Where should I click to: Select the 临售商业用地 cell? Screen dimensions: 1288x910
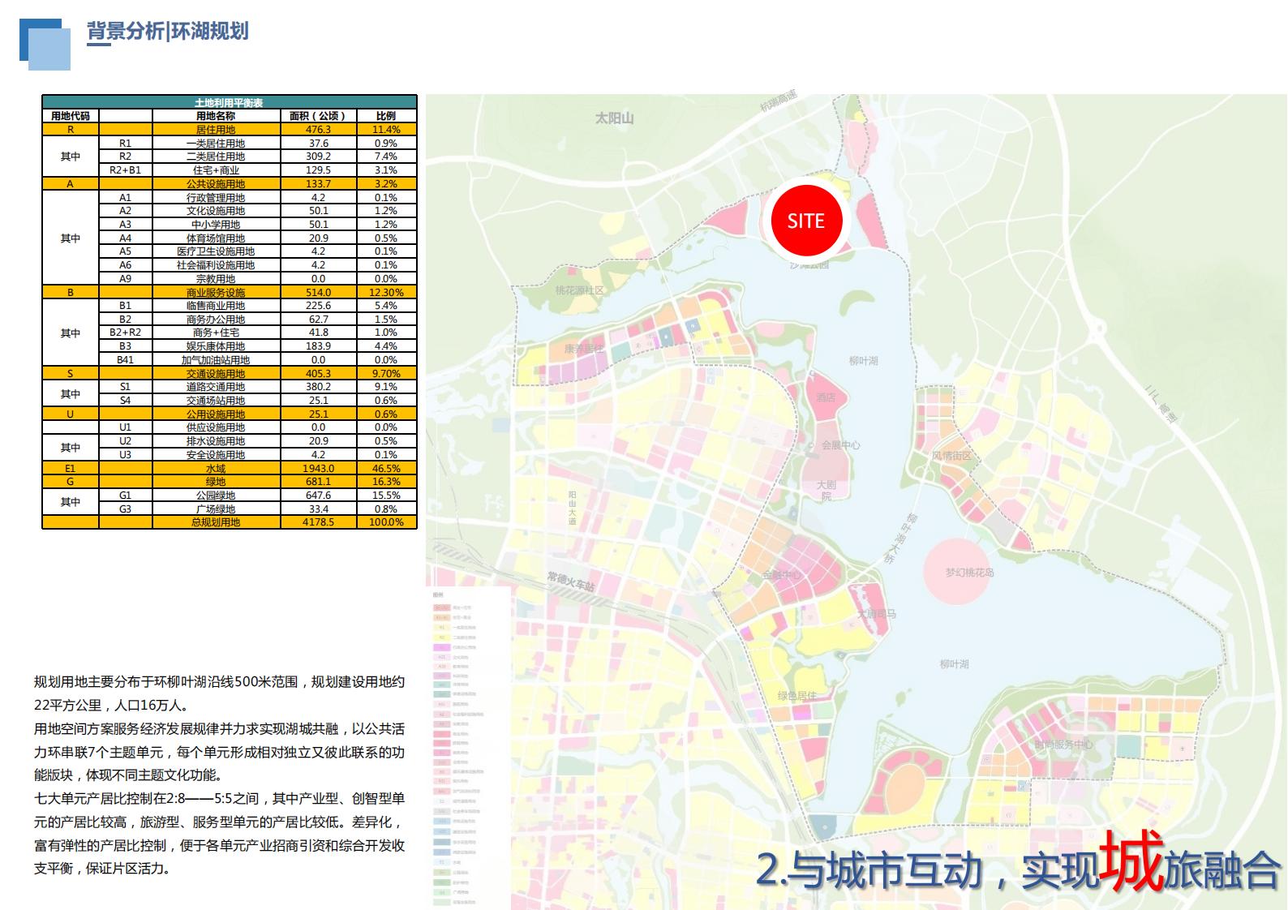(216, 306)
